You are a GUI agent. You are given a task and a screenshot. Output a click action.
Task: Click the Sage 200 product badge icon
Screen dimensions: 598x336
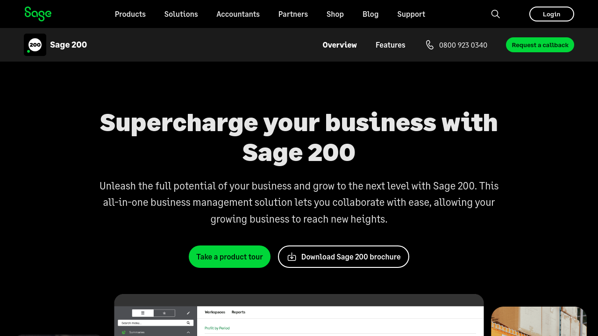(35, 45)
